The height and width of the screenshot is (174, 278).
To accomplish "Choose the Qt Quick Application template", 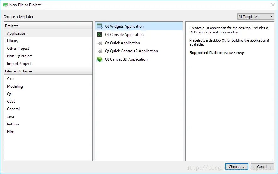I will pyautogui.click(x=139, y=43).
